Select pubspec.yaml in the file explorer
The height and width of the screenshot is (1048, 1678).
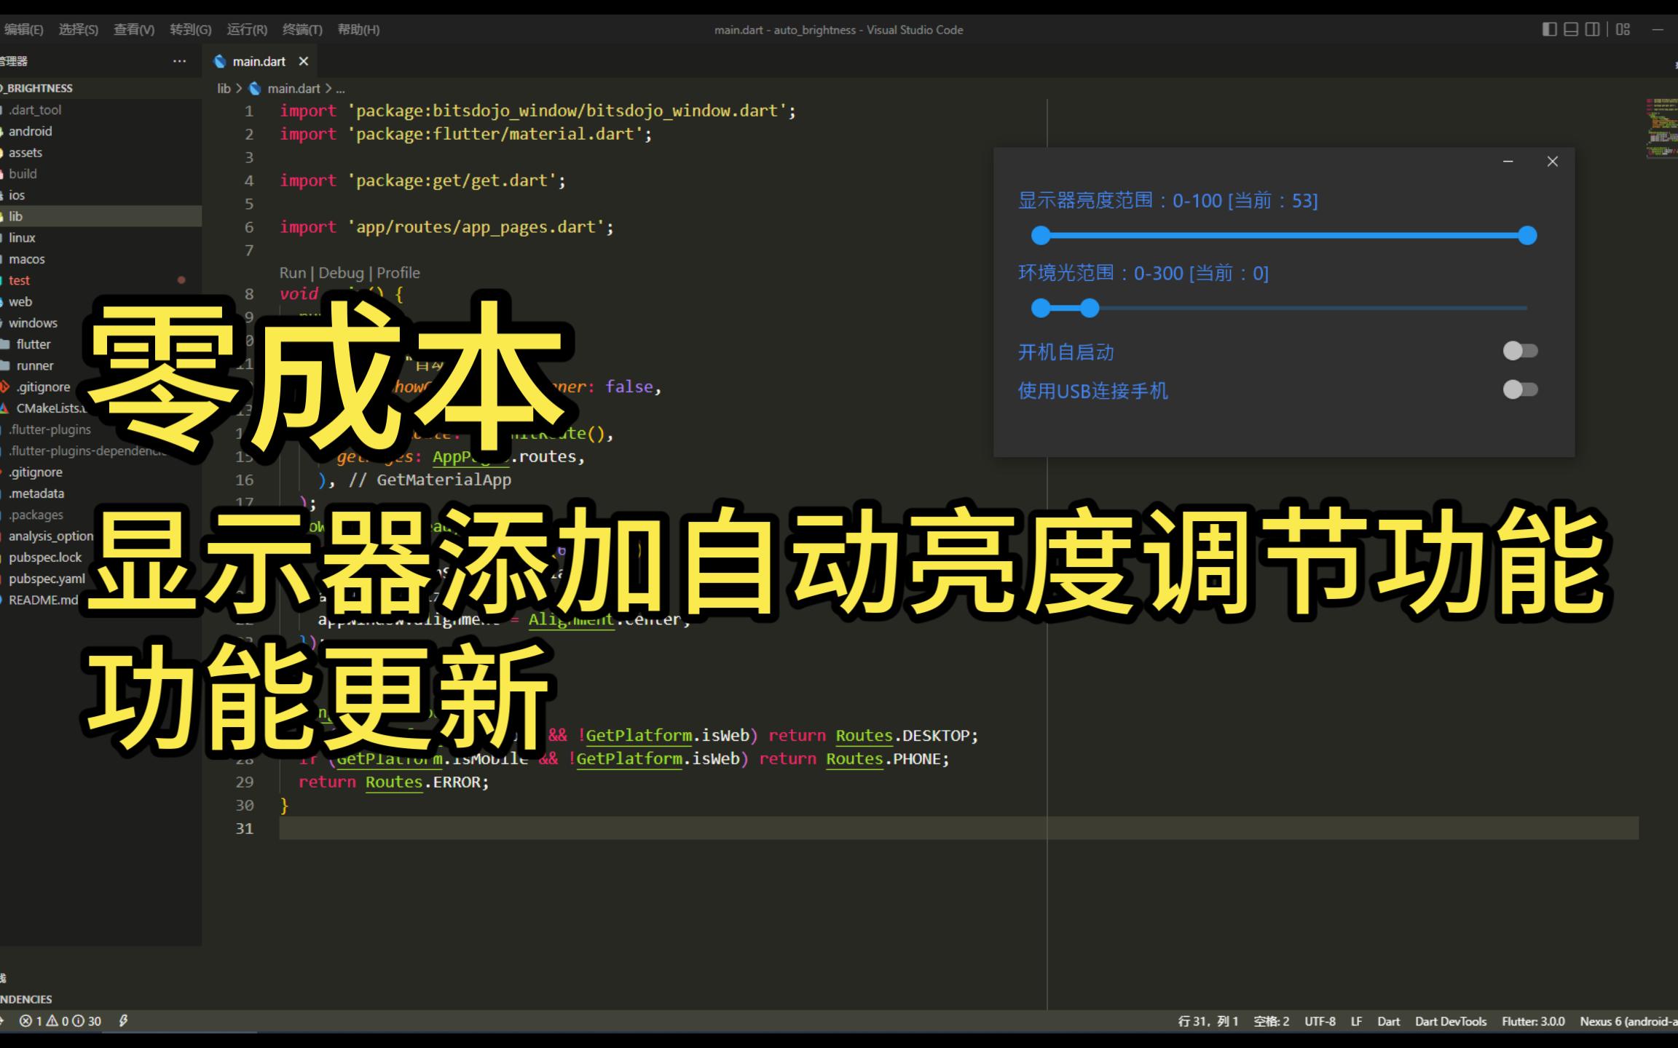tap(46, 578)
